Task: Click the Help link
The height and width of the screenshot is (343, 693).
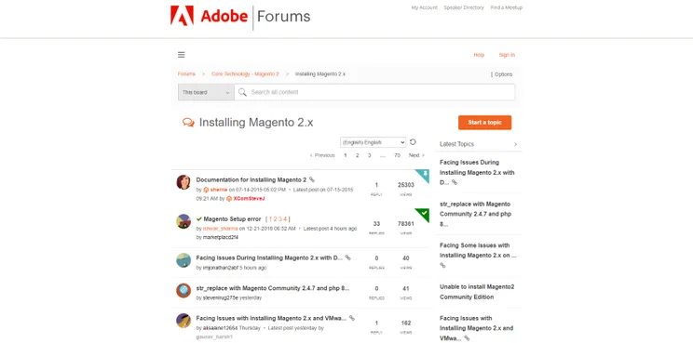Action: (x=479, y=55)
